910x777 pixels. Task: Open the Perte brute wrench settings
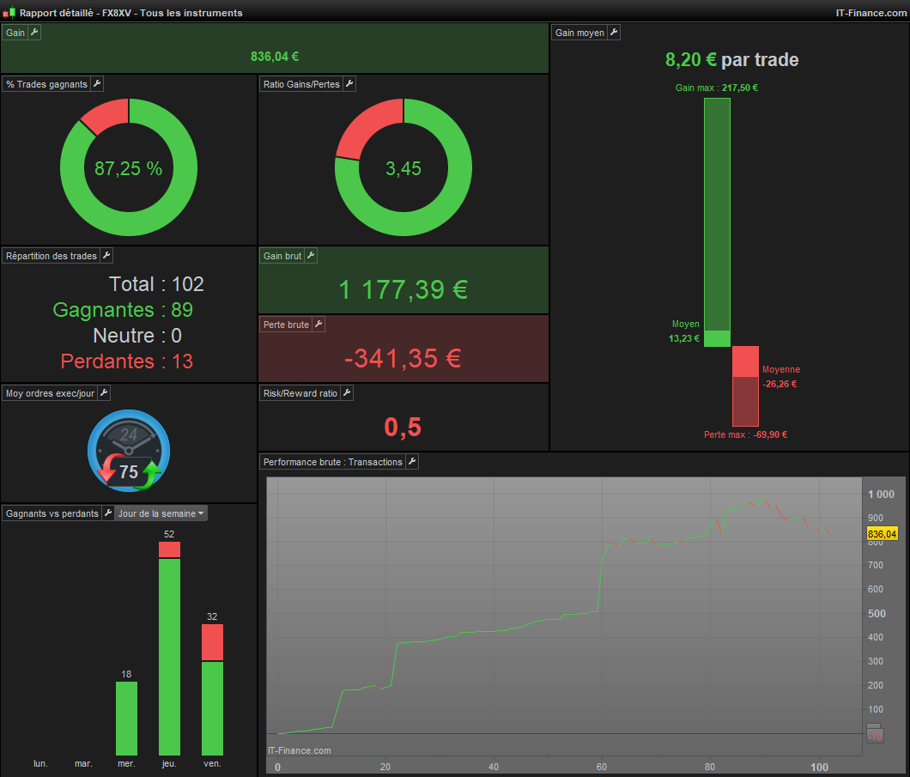point(318,325)
